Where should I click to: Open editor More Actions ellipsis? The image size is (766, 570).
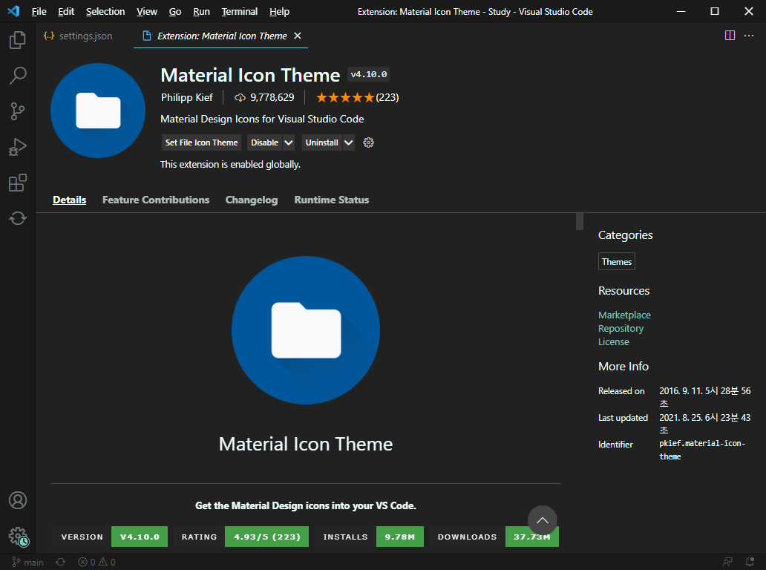click(748, 36)
